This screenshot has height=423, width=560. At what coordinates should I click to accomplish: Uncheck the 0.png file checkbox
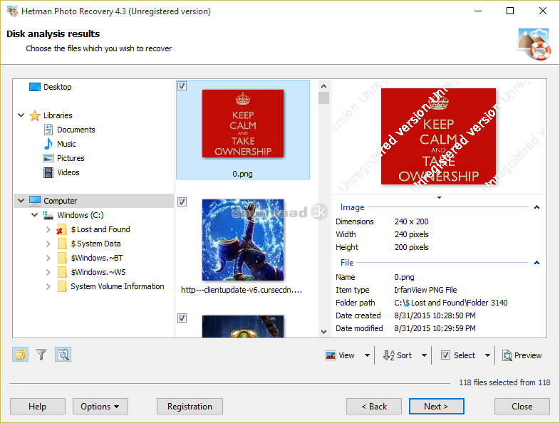(x=182, y=86)
